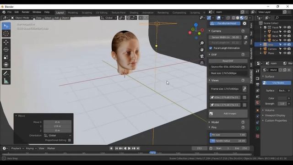Click the FaceBuilder head unselect X icon

(244, 23)
